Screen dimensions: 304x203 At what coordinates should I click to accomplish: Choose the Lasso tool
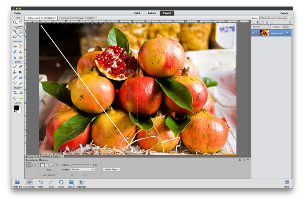point(15,37)
